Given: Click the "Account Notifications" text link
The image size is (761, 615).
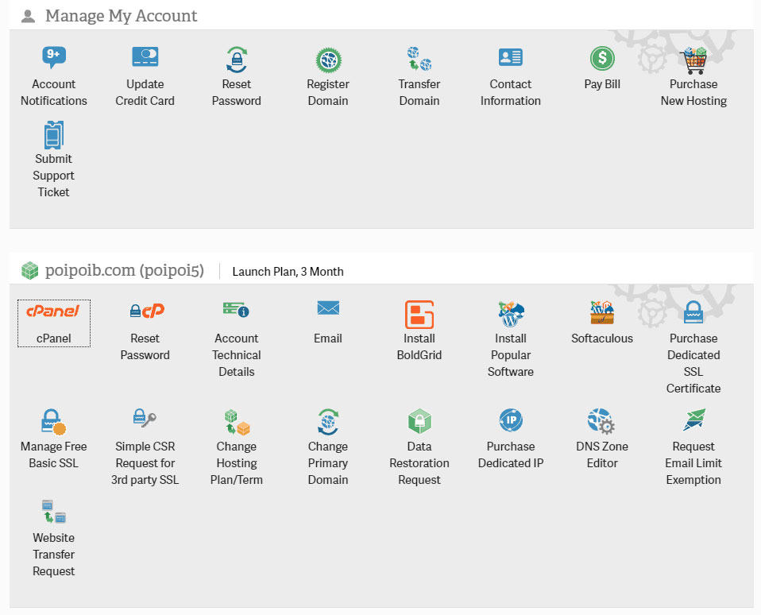Looking at the screenshot, I should 54,92.
